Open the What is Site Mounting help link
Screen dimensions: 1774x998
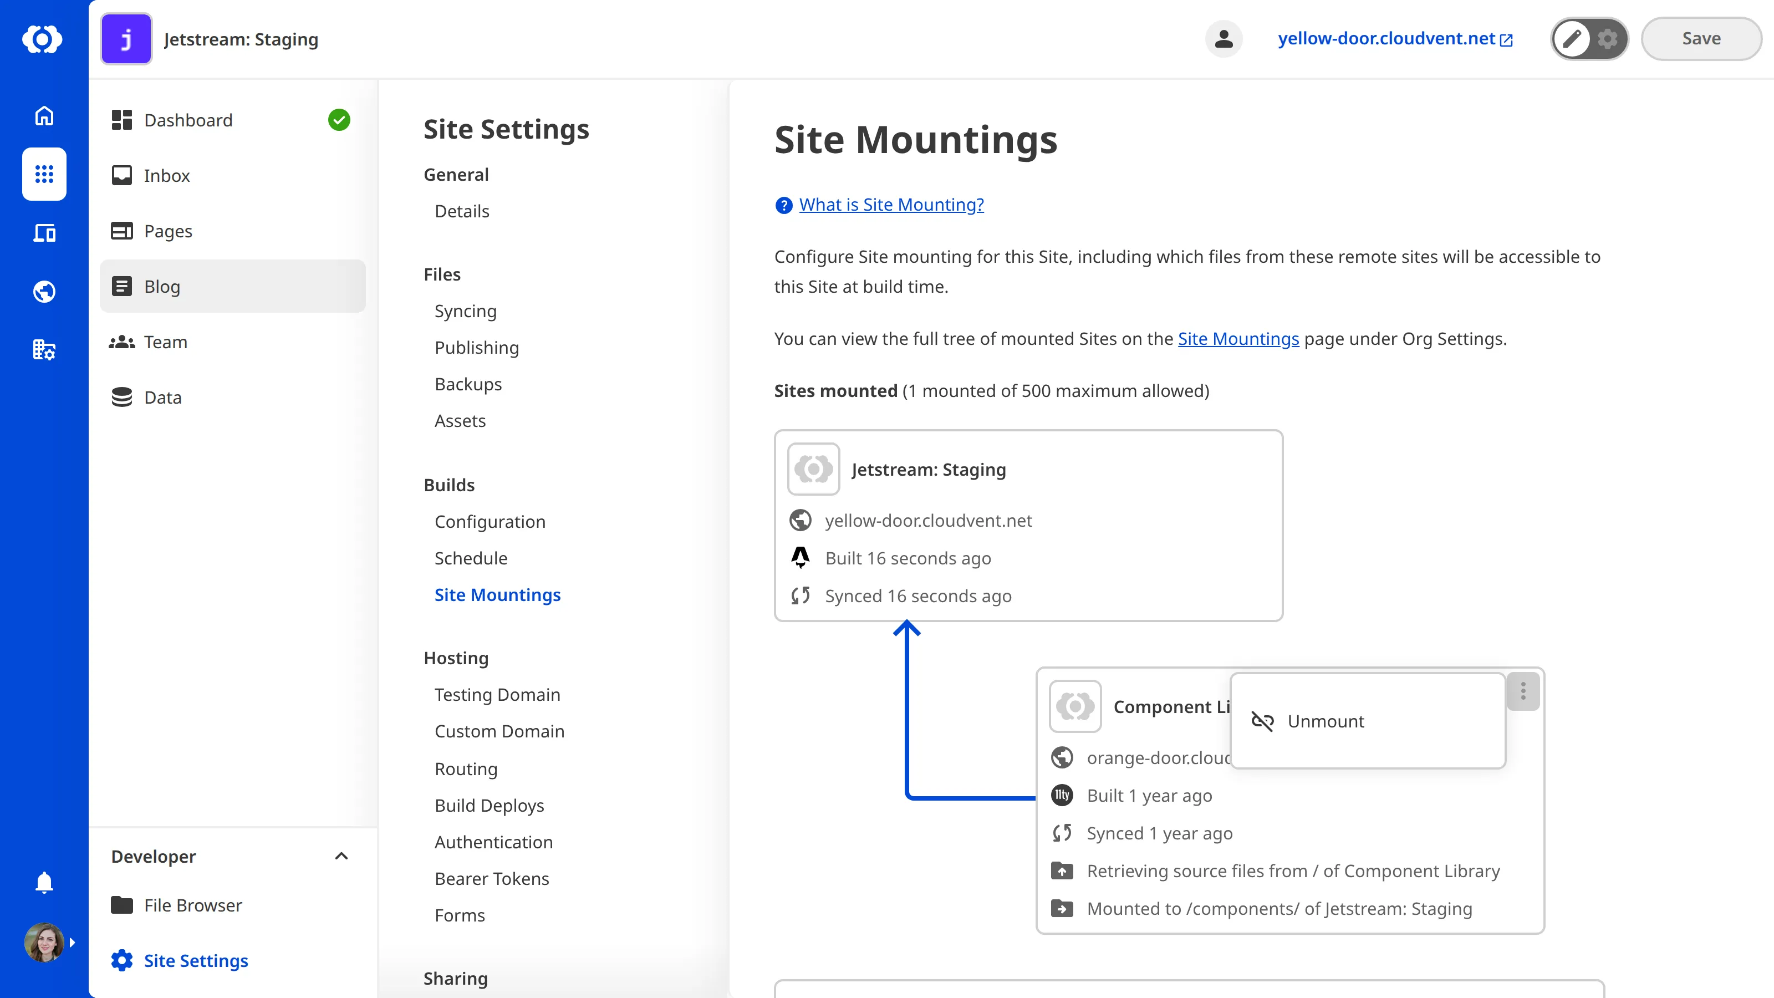pos(892,204)
